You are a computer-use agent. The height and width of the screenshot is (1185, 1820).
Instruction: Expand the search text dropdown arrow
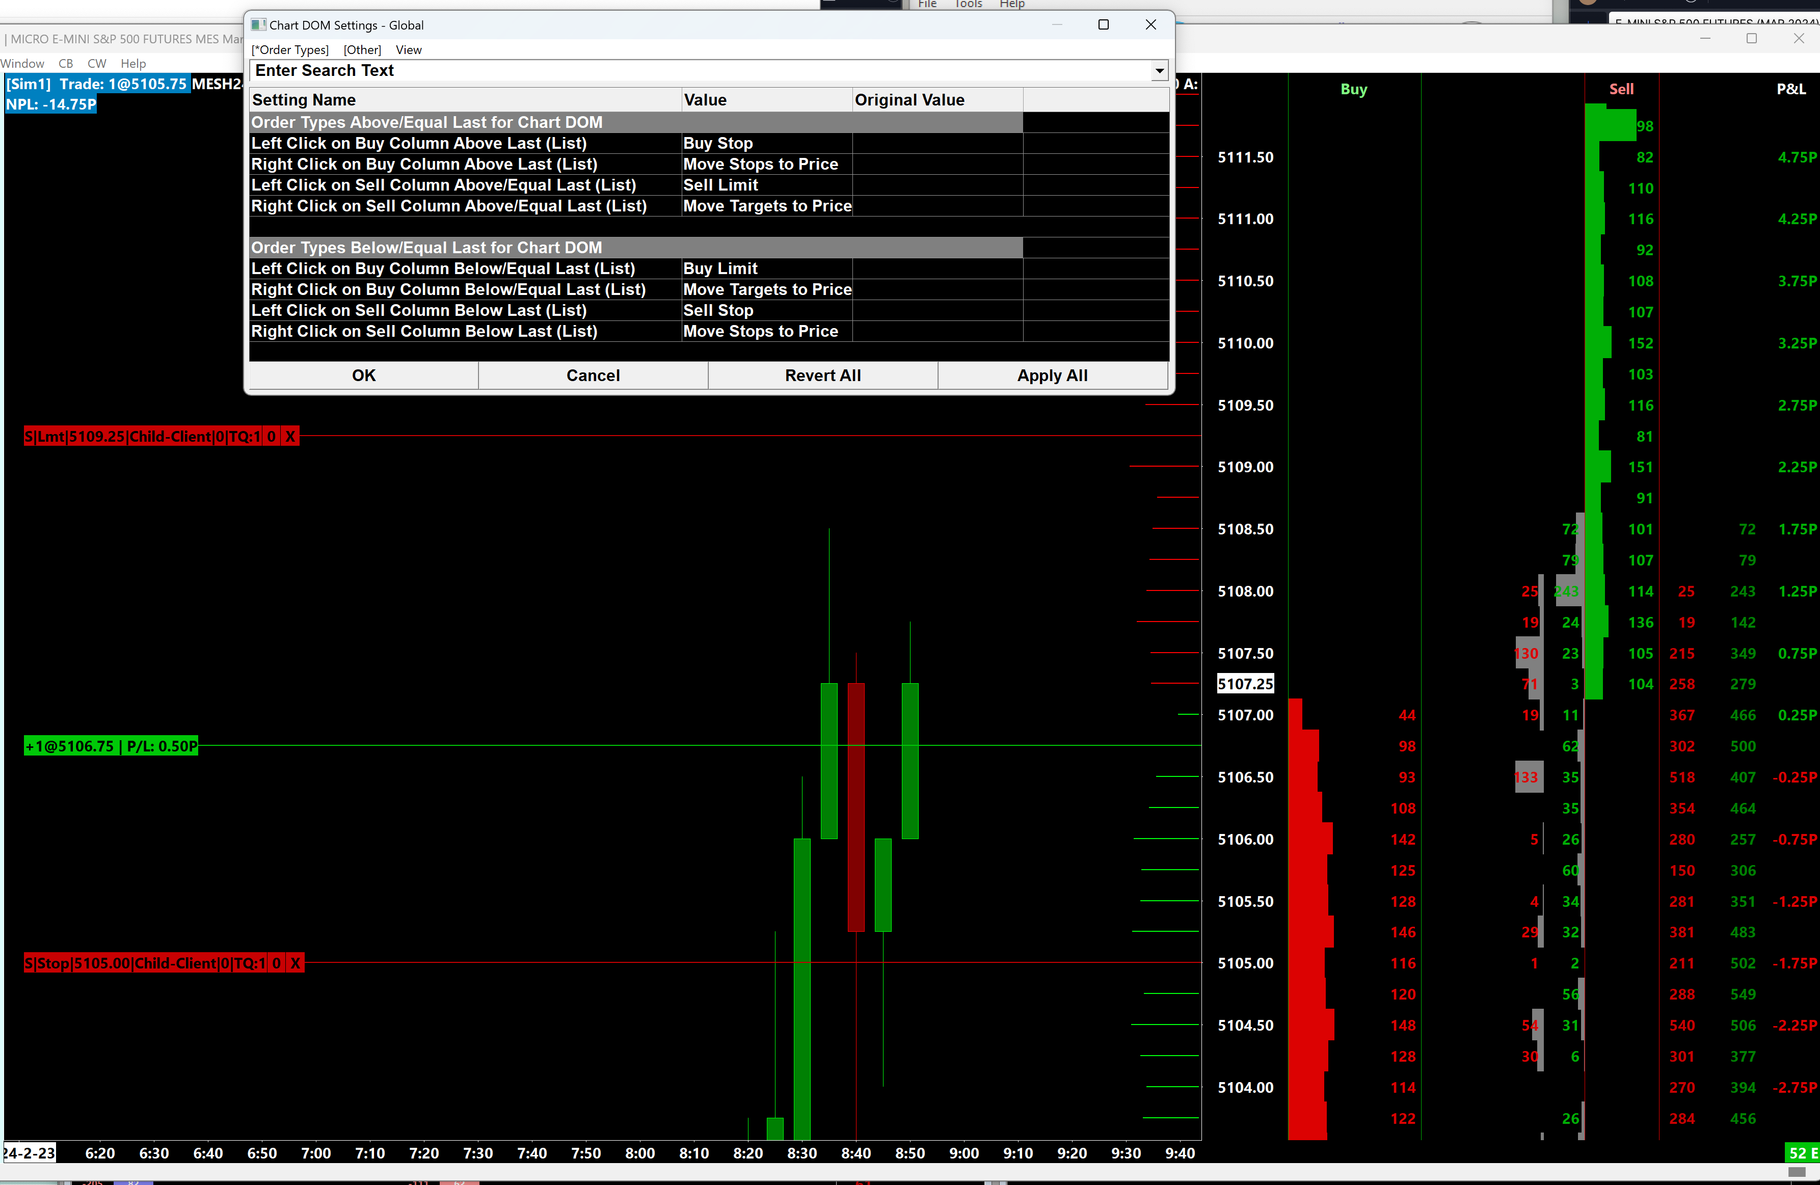coord(1159,71)
